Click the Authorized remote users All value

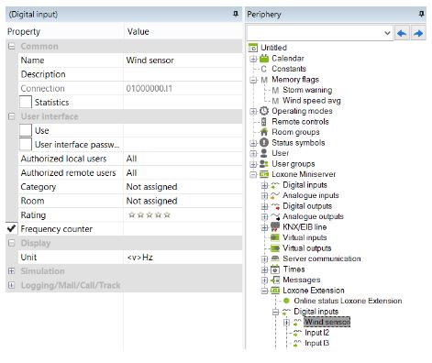click(x=183, y=172)
